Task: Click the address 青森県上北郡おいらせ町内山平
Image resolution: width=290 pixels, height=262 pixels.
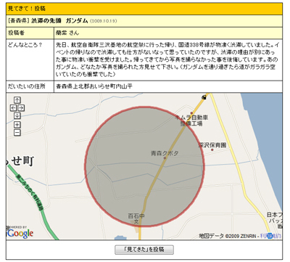Action: 94,86
